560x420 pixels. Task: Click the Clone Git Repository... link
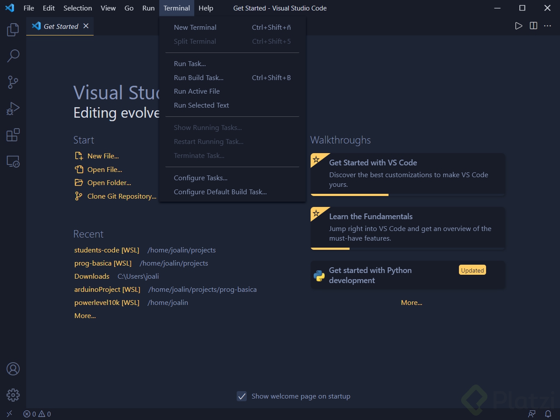122,196
